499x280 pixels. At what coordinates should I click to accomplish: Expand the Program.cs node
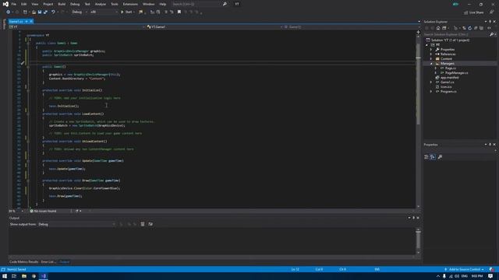pyautogui.click(x=431, y=92)
